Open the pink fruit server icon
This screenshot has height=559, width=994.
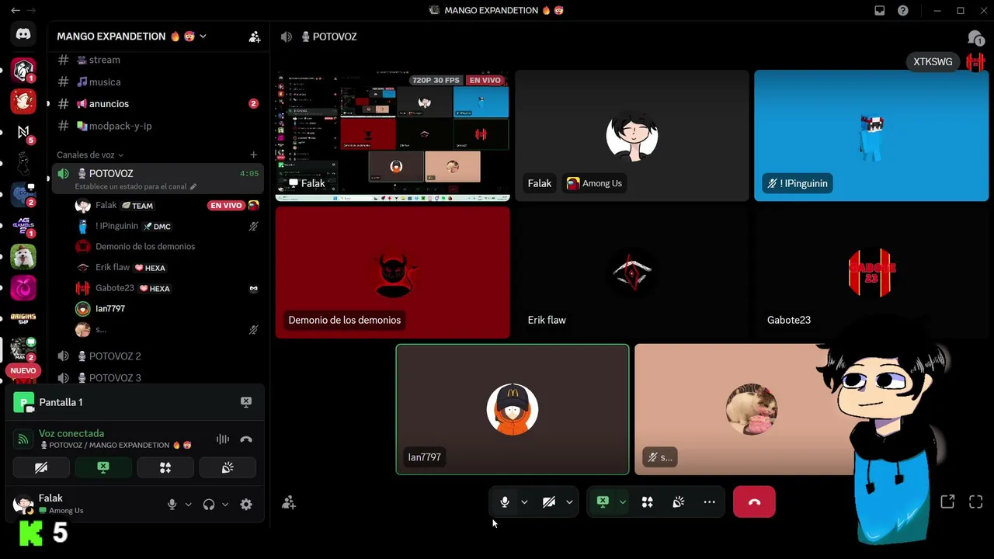click(23, 287)
